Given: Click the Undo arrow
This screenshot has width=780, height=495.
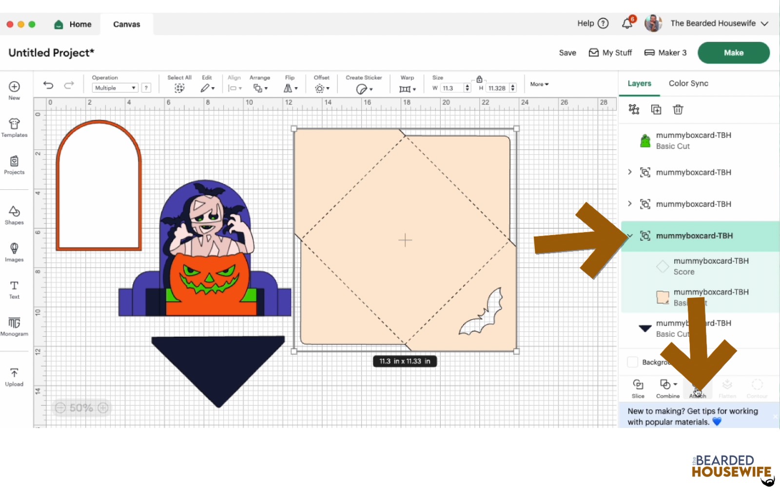Looking at the screenshot, I should [x=48, y=85].
